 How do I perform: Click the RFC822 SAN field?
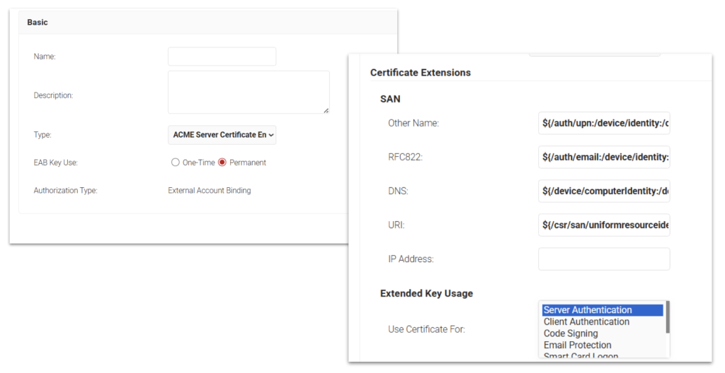pyautogui.click(x=604, y=157)
